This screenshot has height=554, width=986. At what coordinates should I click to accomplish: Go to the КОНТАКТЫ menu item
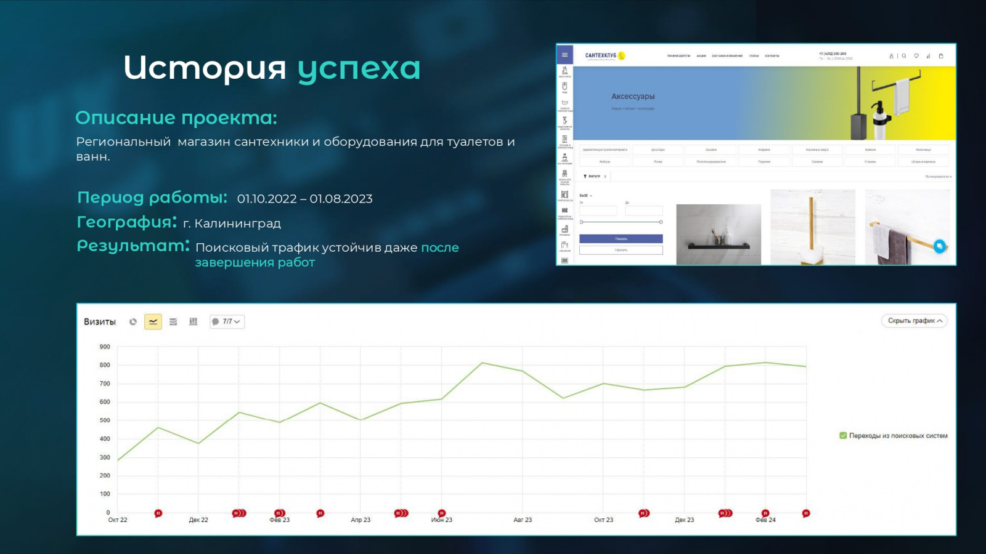click(772, 56)
